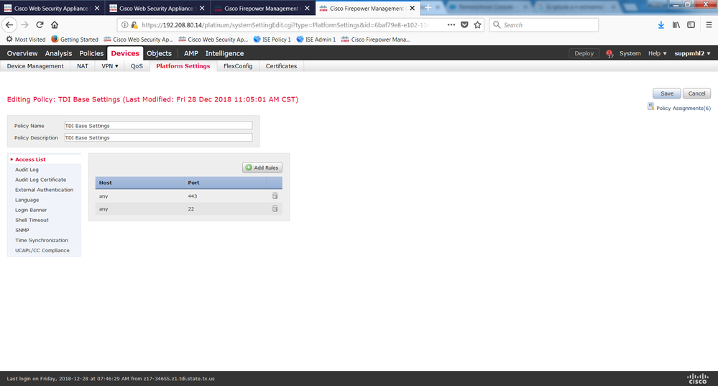The image size is (718, 386).
Task: Switch to the second Cisco Web Security Appliance tab
Action: point(157,8)
